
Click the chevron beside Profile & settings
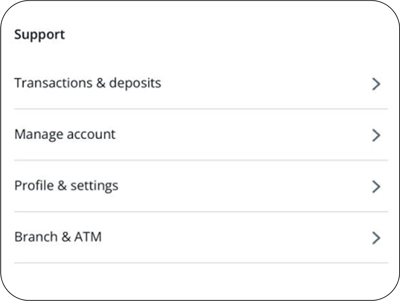[376, 187]
